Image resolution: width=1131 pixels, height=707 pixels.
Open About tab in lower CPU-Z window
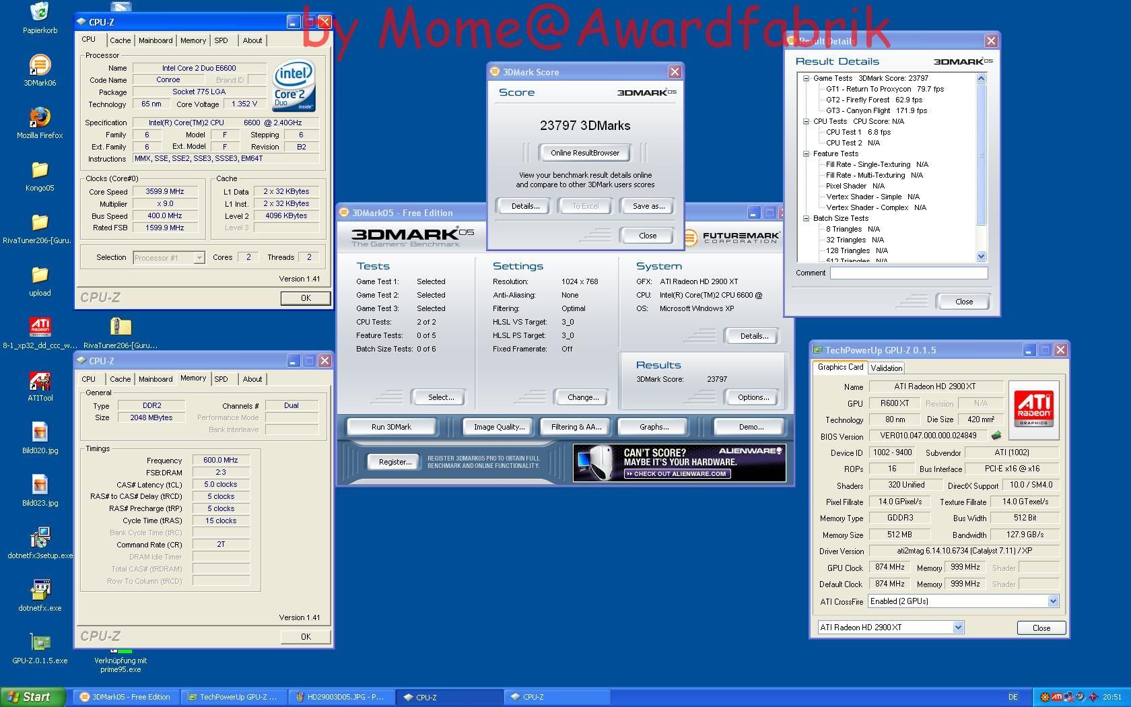pyautogui.click(x=252, y=379)
